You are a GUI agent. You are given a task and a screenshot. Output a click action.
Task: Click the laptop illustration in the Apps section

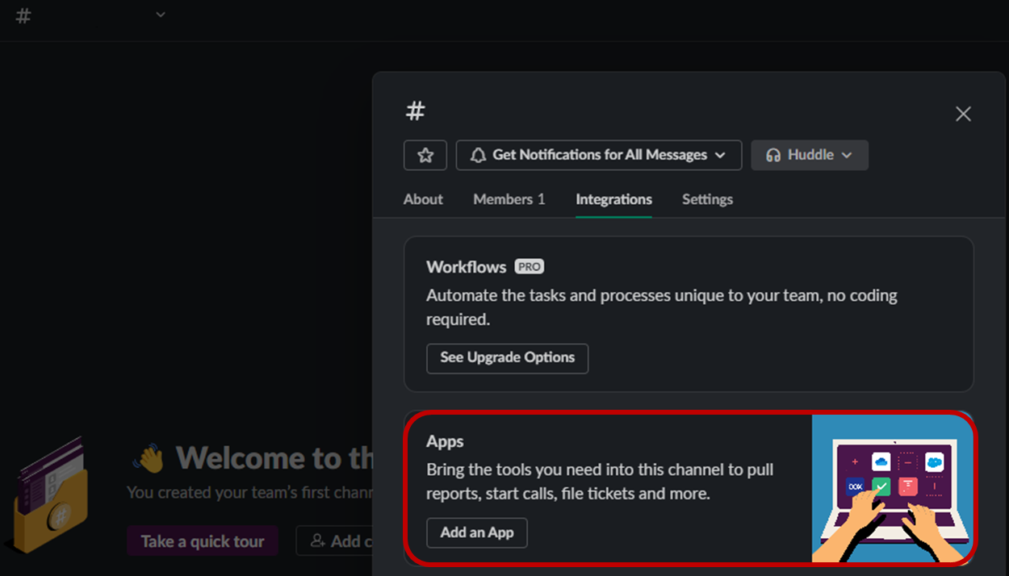(892, 488)
